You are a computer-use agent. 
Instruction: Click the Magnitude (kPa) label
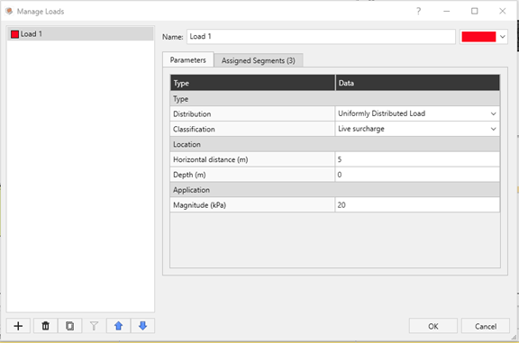[x=199, y=205]
